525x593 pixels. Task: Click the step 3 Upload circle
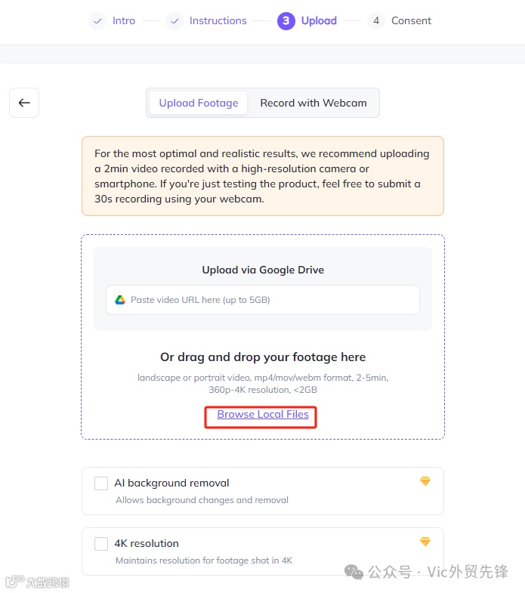pyautogui.click(x=286, y=21)
